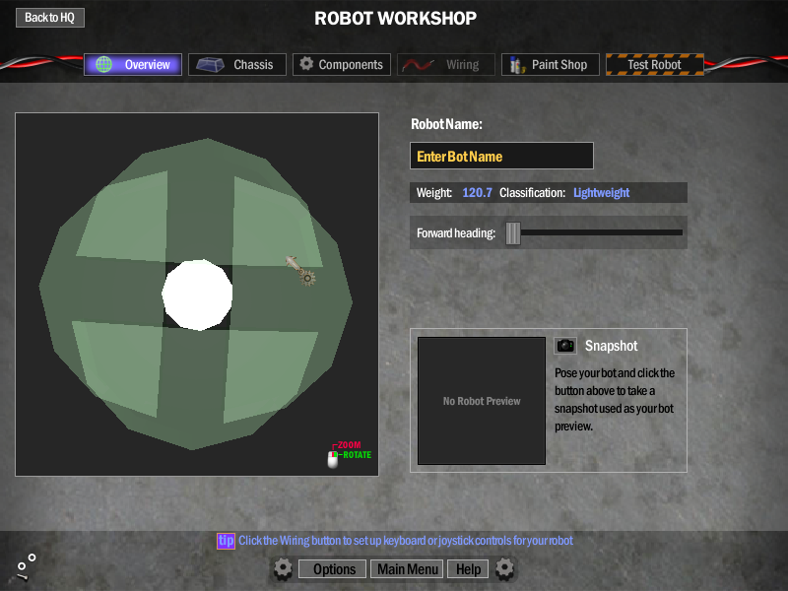
Task: Click the wiring tip text
Action: tap(406, 541)
